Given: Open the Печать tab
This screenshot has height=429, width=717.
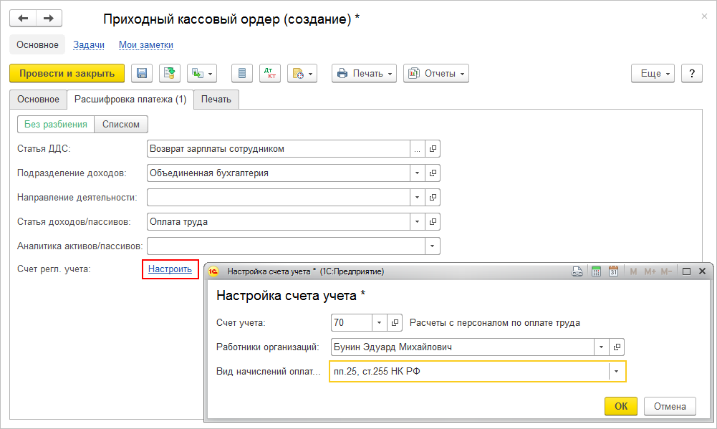Looking at the screenshot, I should tap(216, 100).
